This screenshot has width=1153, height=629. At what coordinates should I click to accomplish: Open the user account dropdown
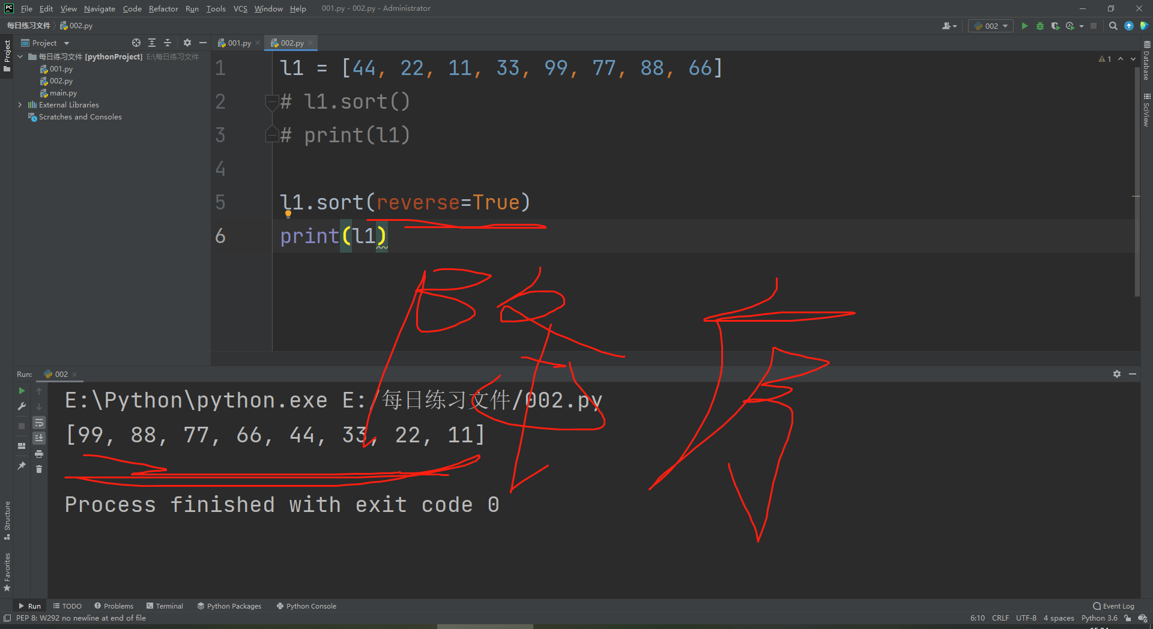tap(949, 26)
